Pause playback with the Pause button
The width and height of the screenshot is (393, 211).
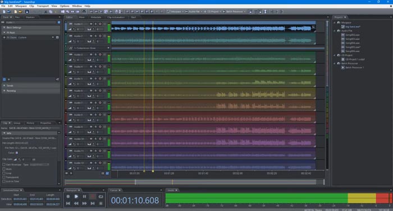84,196
